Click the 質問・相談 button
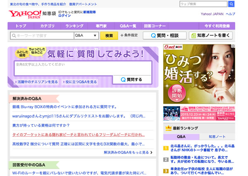Viewport: 248px width, 176px height. (165, 35)
